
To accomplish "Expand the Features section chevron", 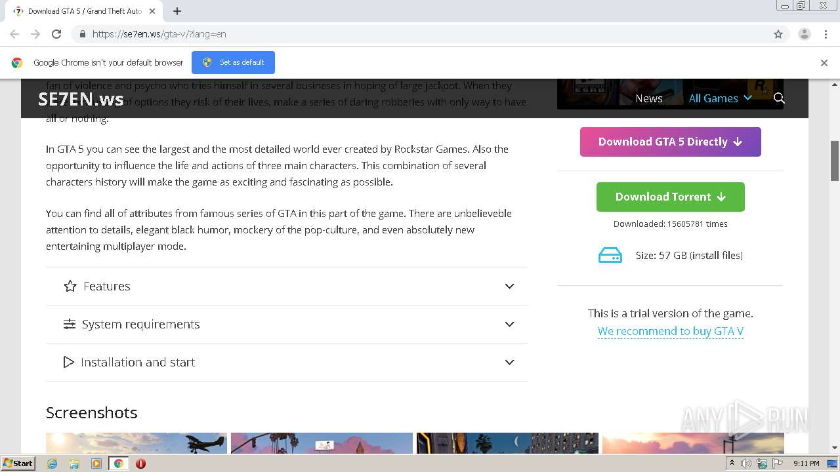I will [x=509, y=286].
